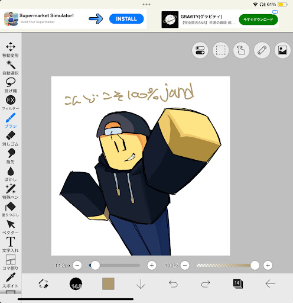This screenshot has height=303, width=293.
Task: Select the Brush (ブラシ) tool
Action: pos(11,121)
